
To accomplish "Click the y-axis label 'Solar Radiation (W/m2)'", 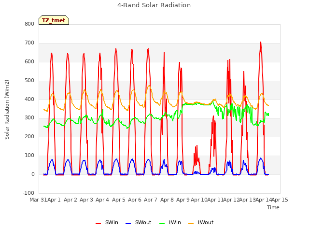I will [7, 110].
